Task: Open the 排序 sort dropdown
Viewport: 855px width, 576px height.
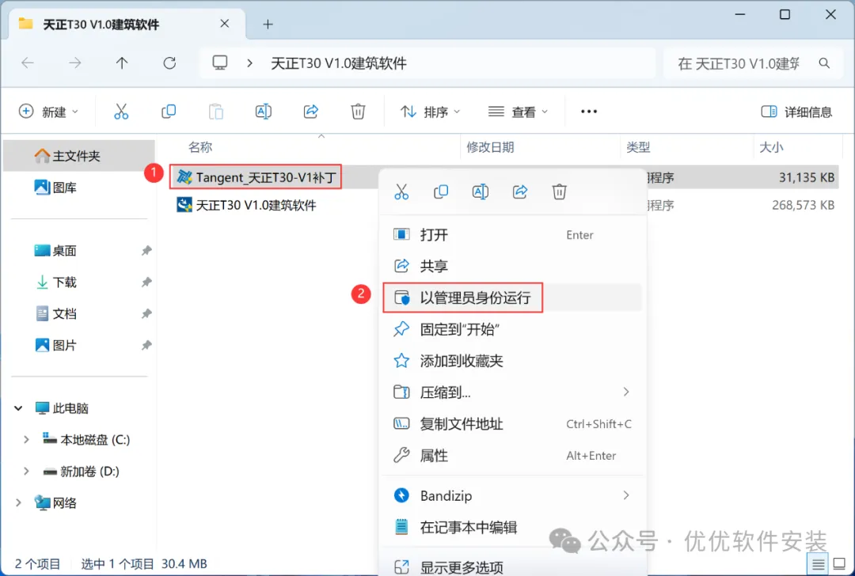Action: point(430,112)
